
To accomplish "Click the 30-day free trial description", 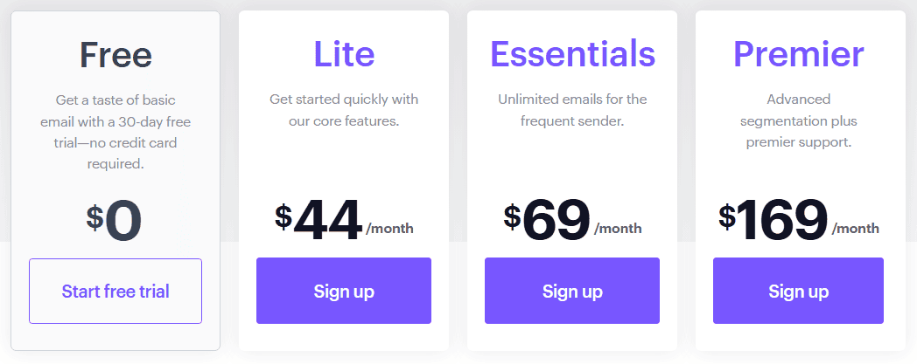I will (115, 132).
